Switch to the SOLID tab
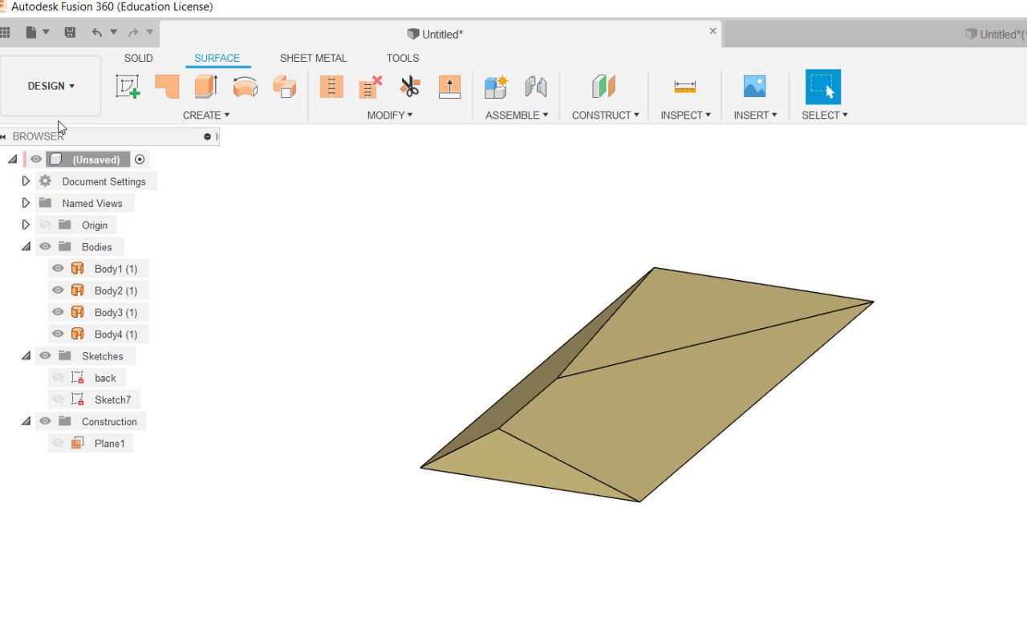Screen dimensions: 1027x621 pyautogui.click(x=138, y=59)
